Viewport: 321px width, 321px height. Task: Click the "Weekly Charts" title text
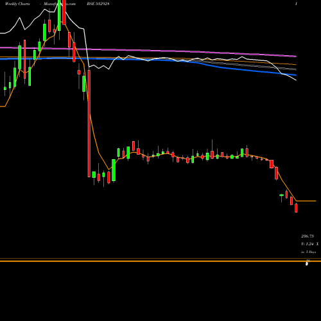pos(17,4)
